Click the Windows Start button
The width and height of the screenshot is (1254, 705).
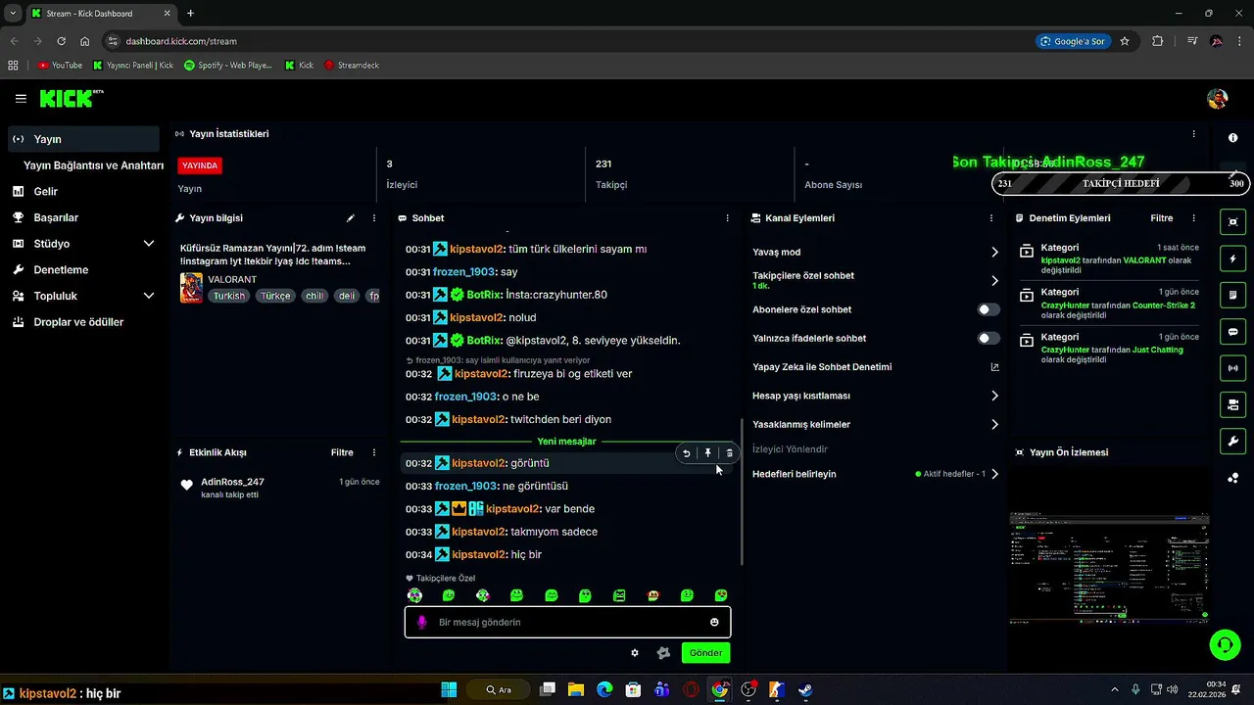click(449, 690)
